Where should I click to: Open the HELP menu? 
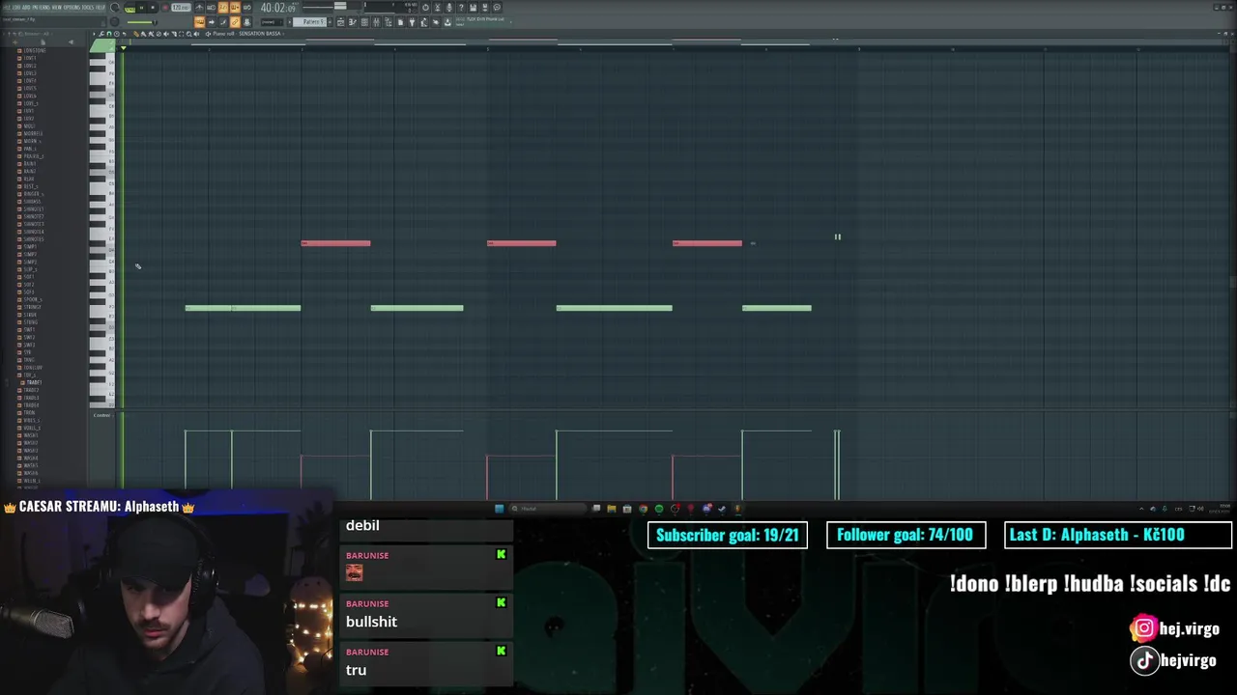point(101,7)
